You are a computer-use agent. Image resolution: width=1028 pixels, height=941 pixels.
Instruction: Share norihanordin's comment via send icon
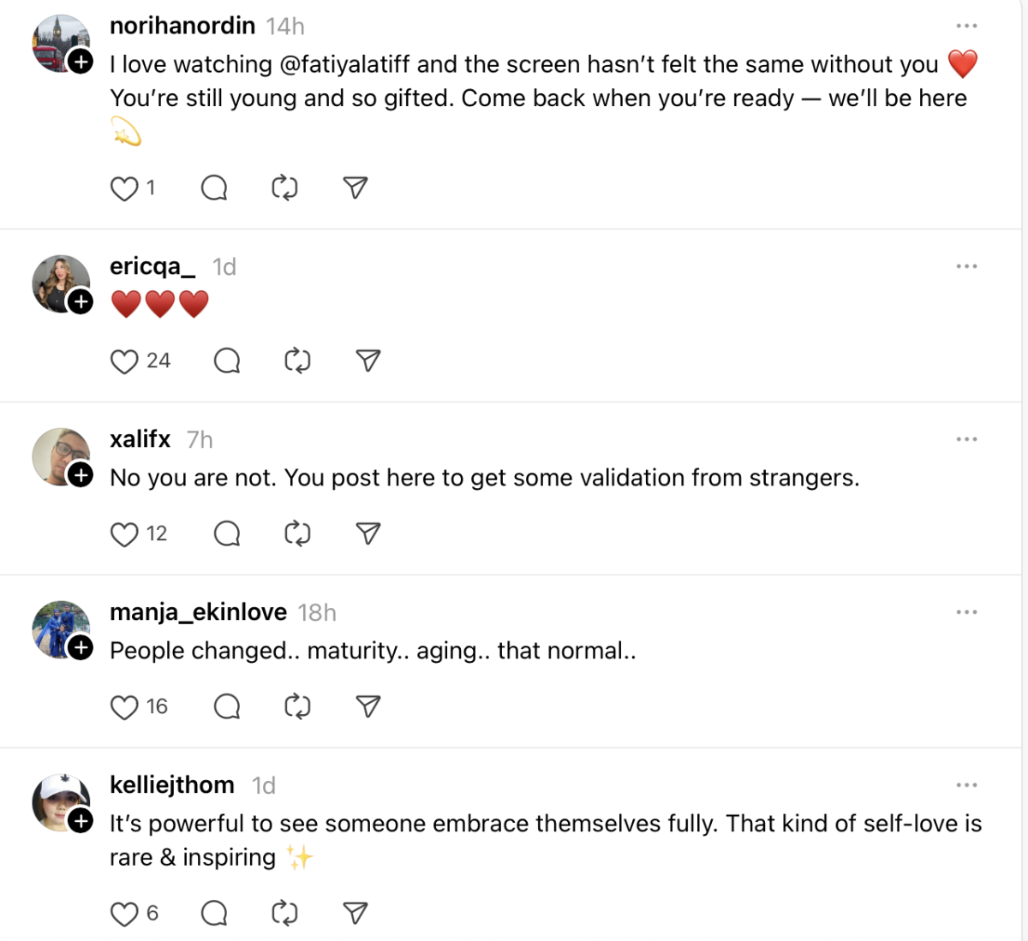point(356,188)
